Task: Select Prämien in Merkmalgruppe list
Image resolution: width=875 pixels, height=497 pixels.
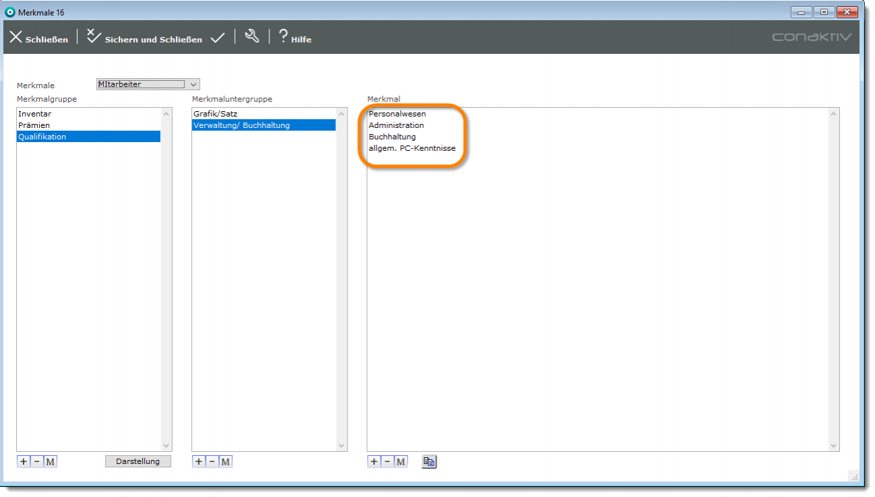Action: click(34, 125)
